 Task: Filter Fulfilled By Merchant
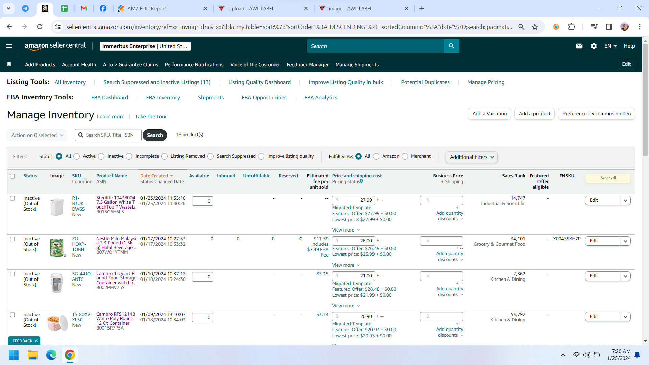(405, 156)
